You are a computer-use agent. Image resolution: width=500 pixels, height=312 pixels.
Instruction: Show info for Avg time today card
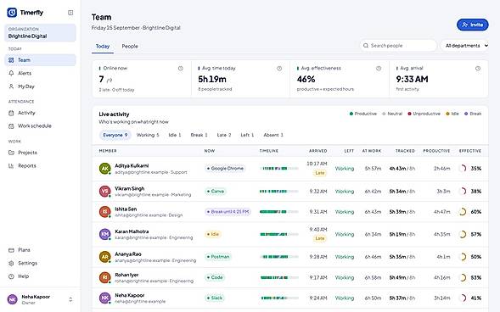[x=279, y=68]
